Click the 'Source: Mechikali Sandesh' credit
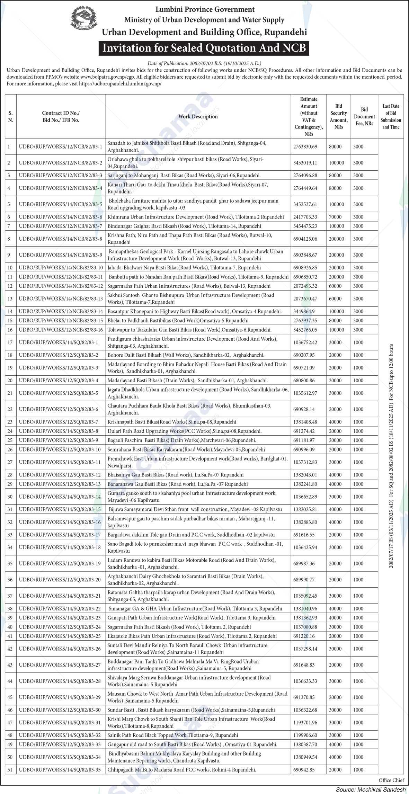 371,788
